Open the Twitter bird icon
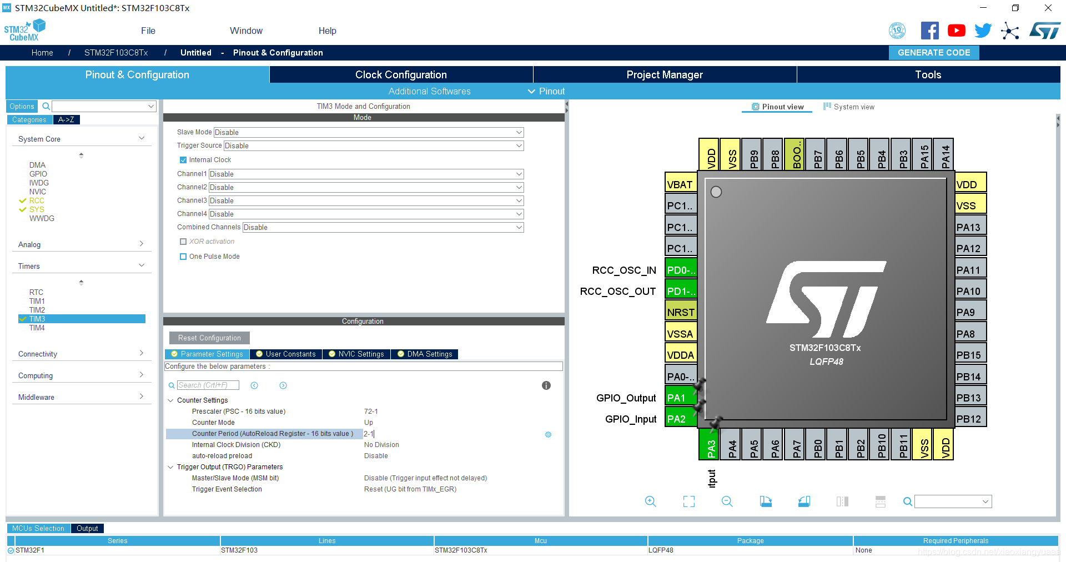The height and width of the screenshot is (562, 1066). (983, 31)
